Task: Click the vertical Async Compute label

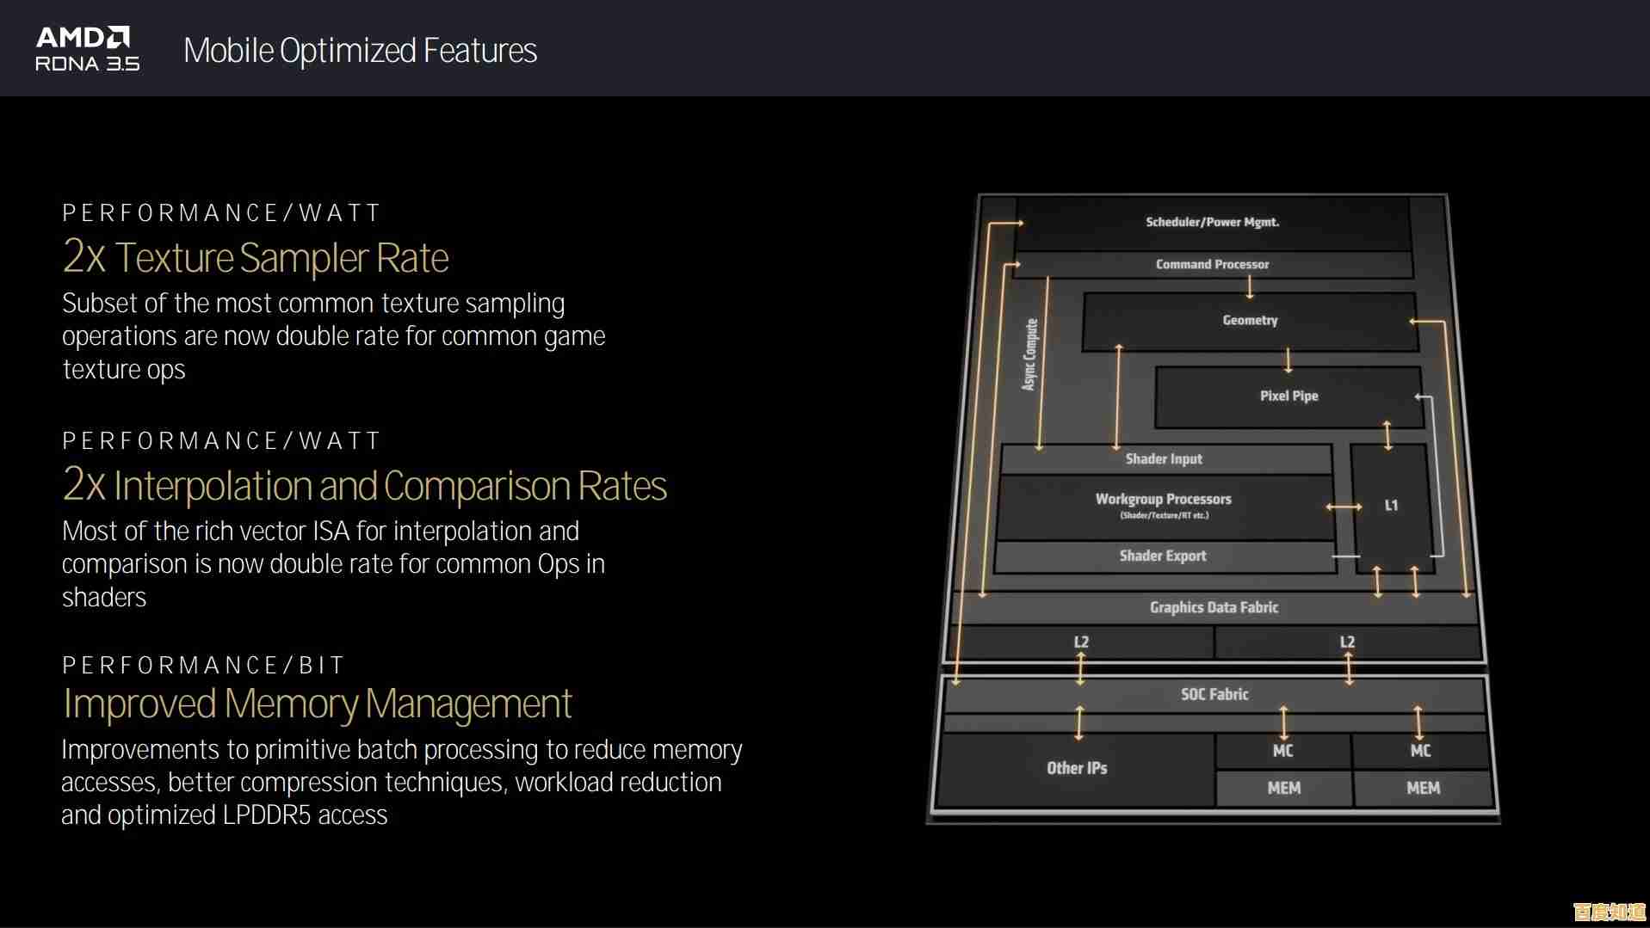Action: [x=1029, y=354]
